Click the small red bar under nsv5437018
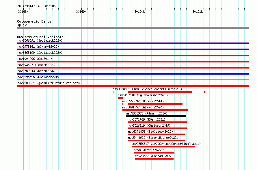The width and height of the screenshot is (257, 170). [x=120, y=98]
